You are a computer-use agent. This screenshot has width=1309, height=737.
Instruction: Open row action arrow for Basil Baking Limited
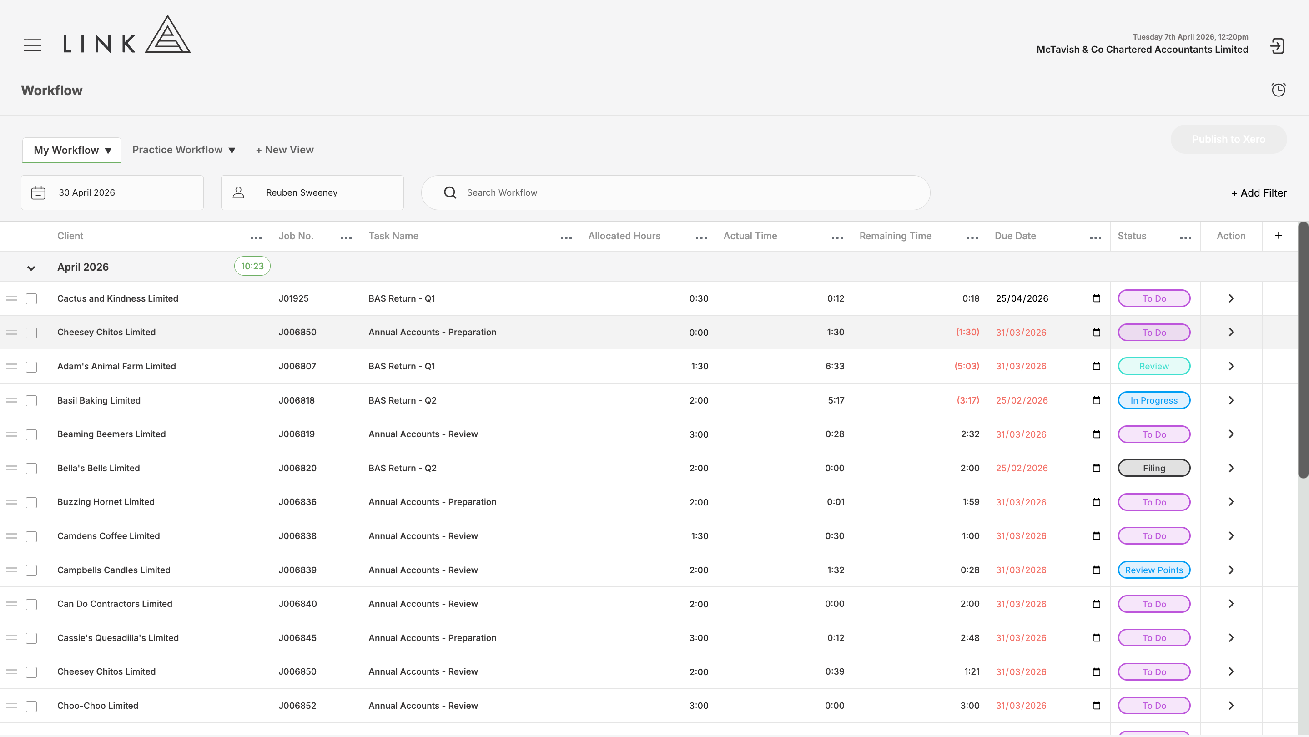point(1231,400)
